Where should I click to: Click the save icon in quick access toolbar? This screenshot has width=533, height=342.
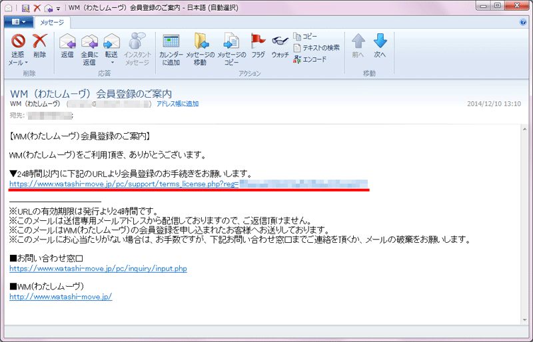pyautogui.click(x=25, y=8)
